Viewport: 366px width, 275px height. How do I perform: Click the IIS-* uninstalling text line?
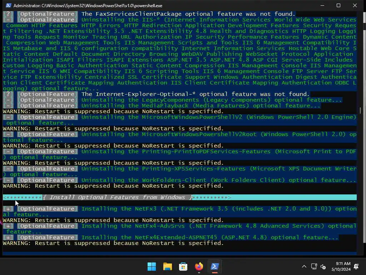pos(180,54)
